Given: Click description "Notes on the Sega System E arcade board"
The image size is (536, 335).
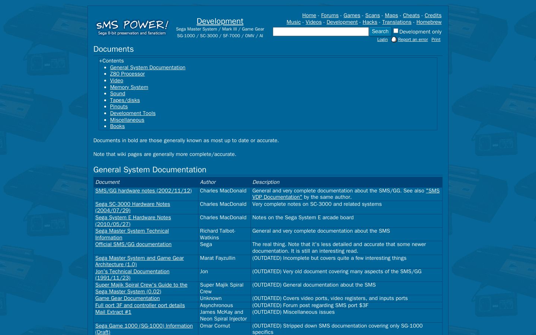Looking at the screenshot, I should 303,217.
